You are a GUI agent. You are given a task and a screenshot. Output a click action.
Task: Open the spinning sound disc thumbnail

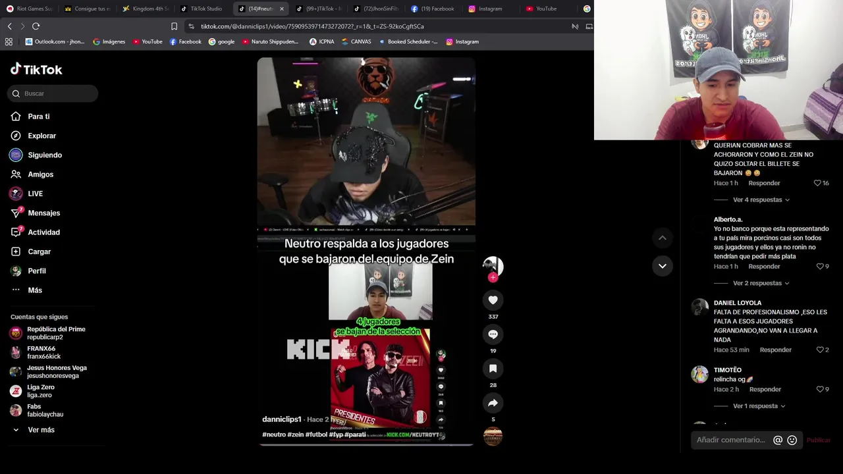(x=493, y=436)
